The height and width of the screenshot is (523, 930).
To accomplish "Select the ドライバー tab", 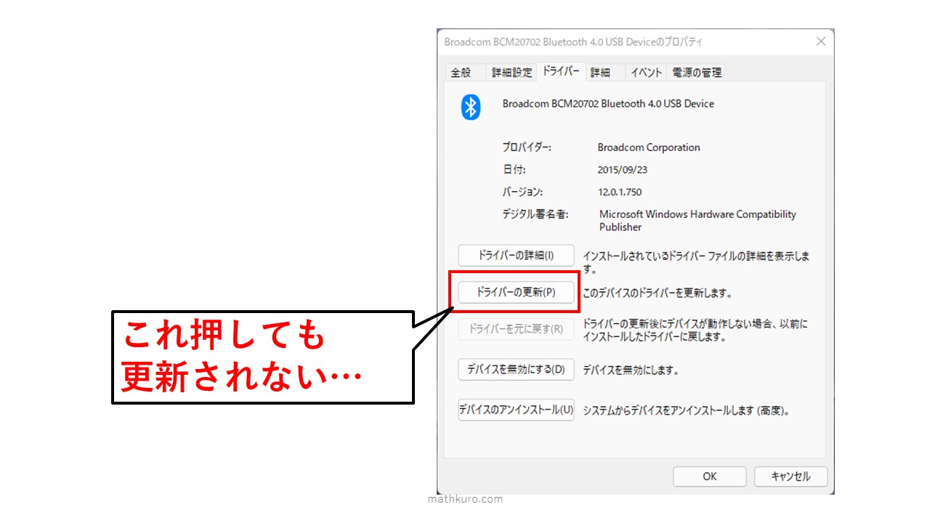I will click(560, 71).
